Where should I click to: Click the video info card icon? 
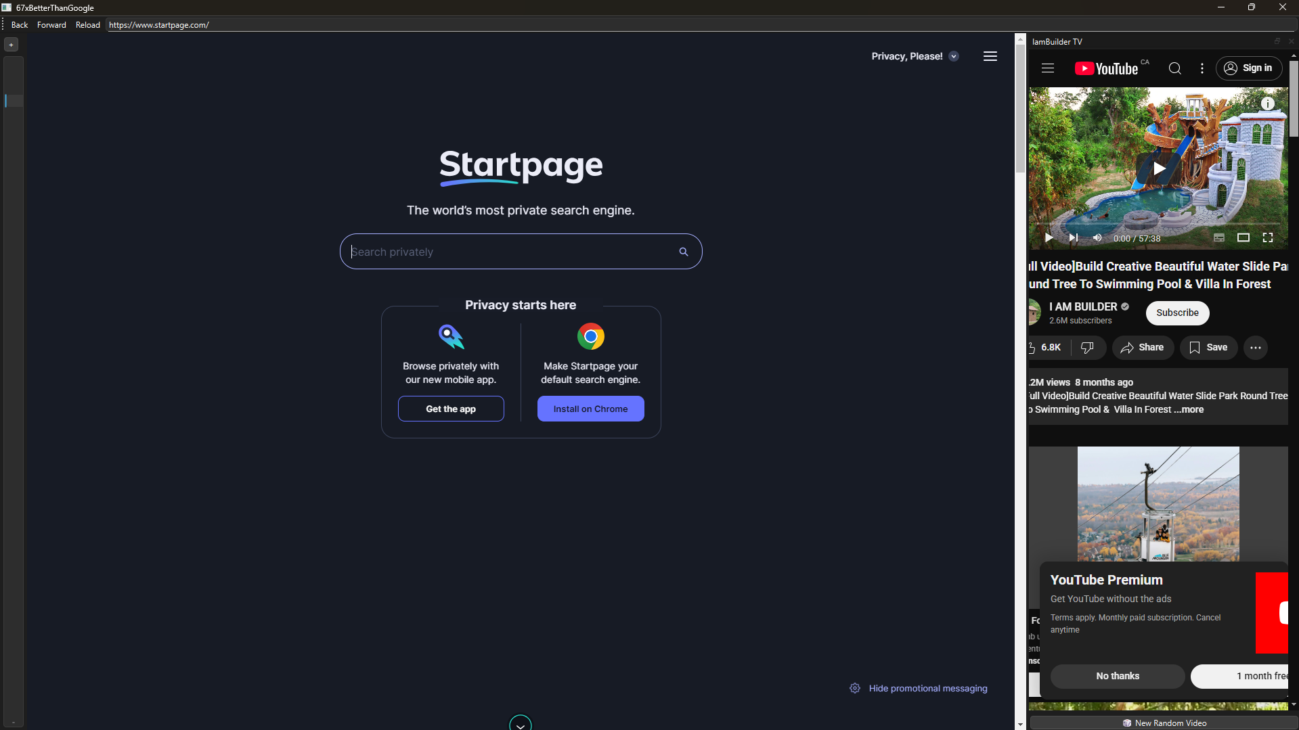(x=1268, y=104)
